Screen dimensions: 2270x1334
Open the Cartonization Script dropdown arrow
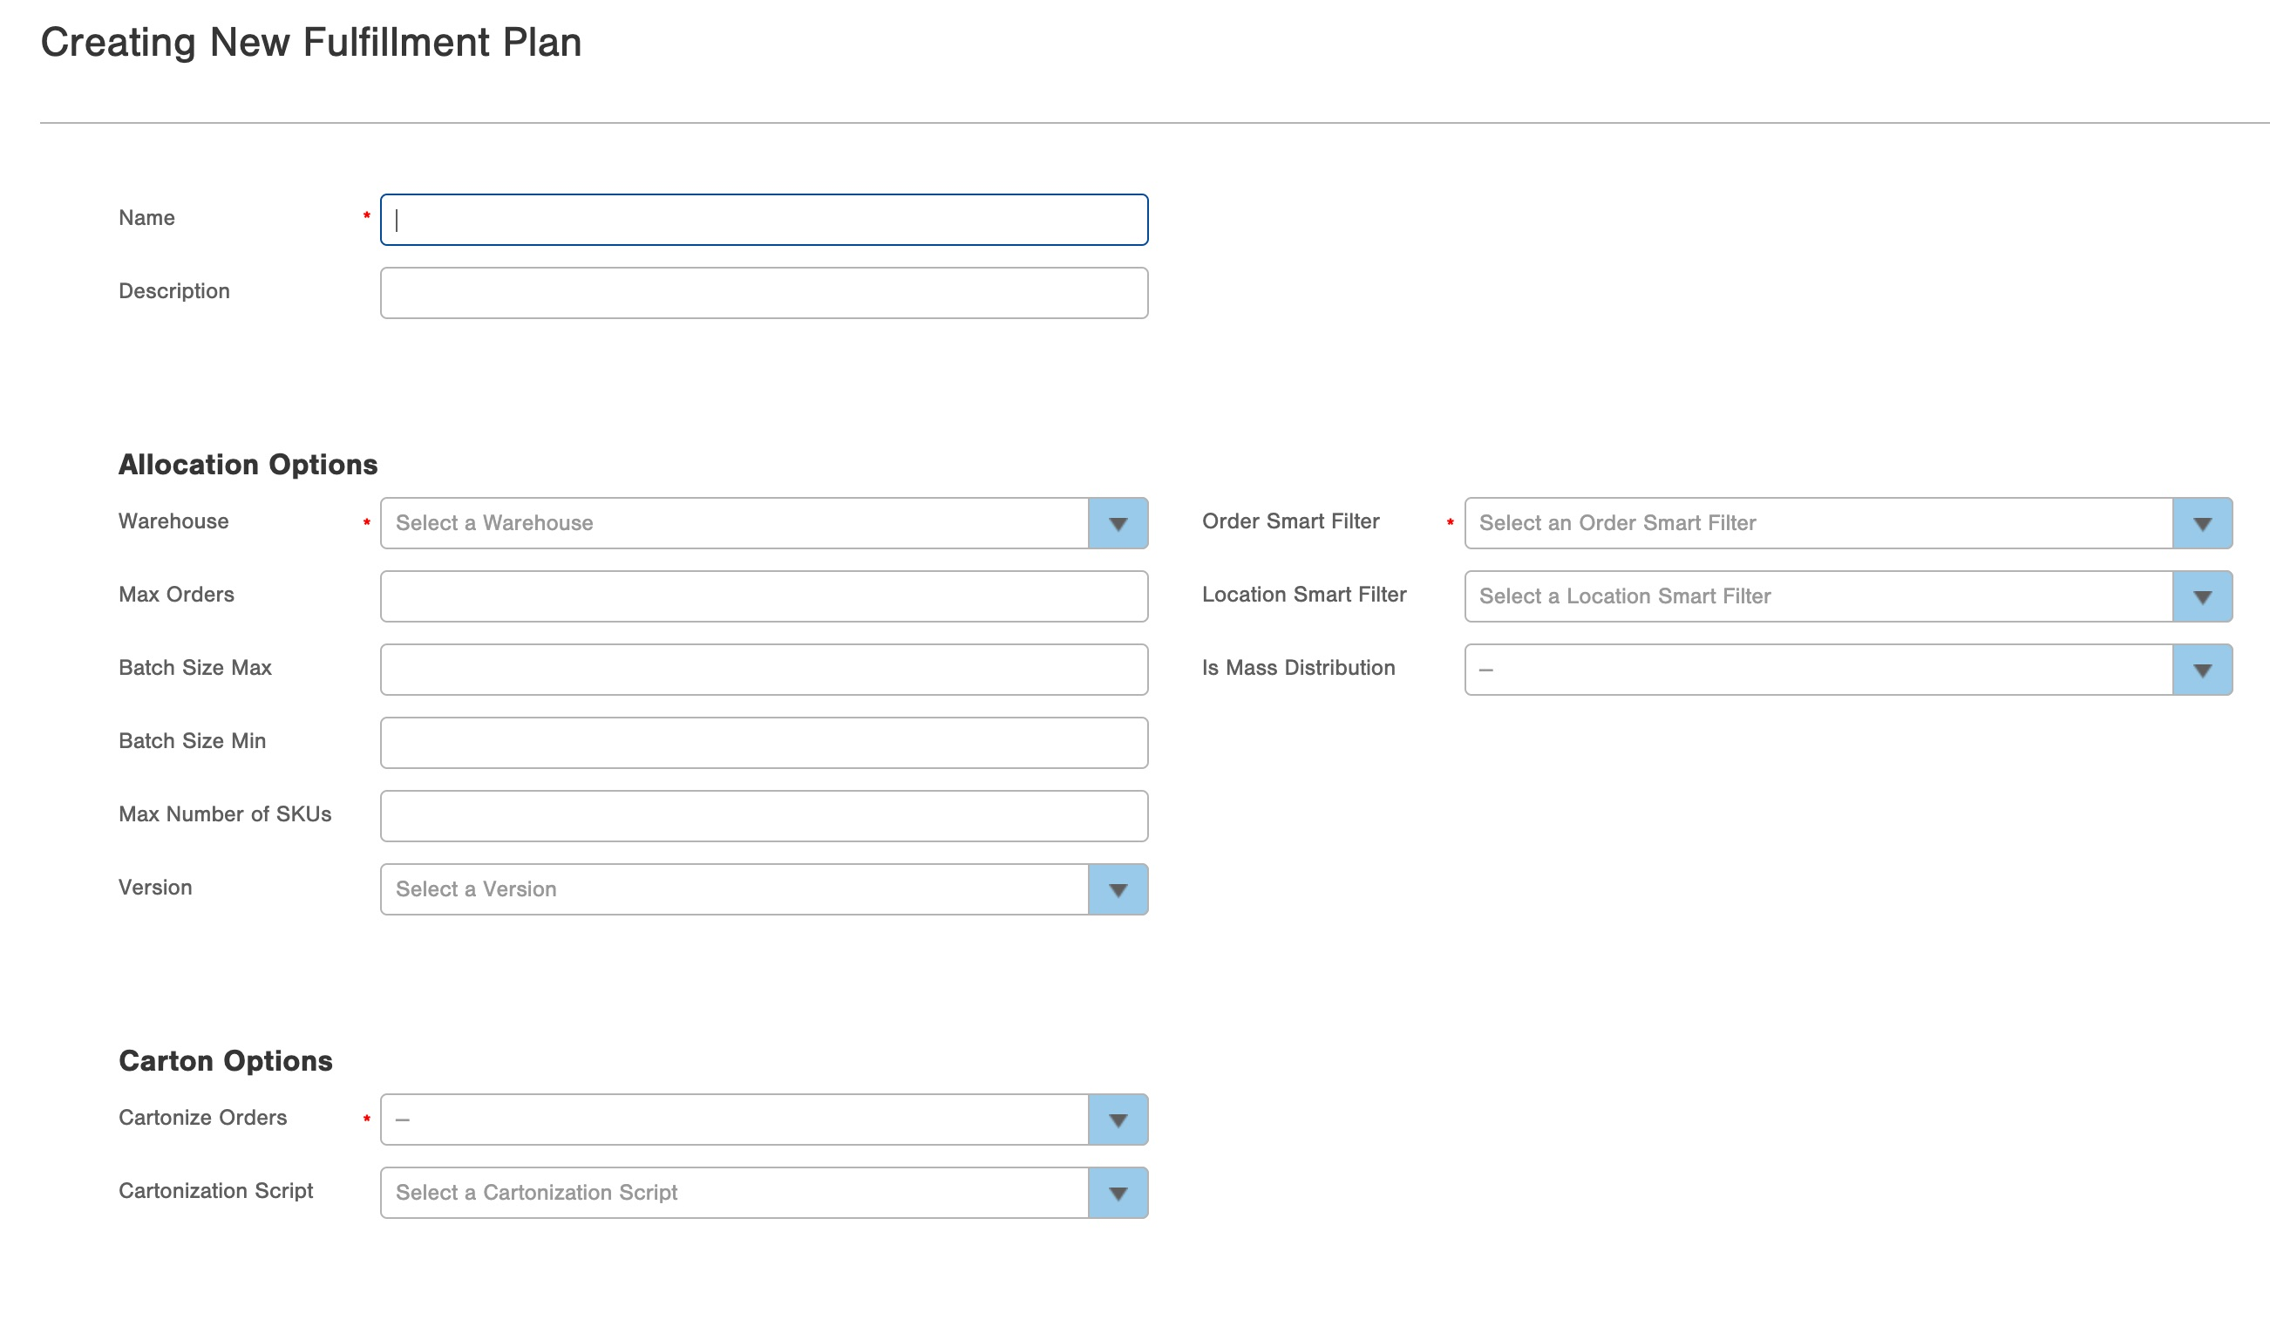coord(1117,1193)
